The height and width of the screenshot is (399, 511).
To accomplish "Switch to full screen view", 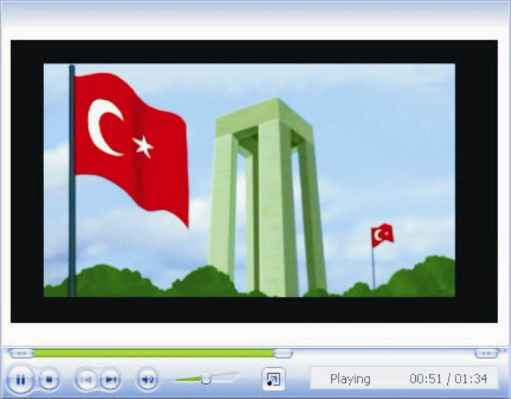I will (x=272, y=379).
